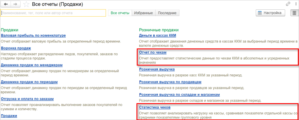
Task: Click description 'Отчет отображает движения денежных средств'
Action: (x=218, y=43)
